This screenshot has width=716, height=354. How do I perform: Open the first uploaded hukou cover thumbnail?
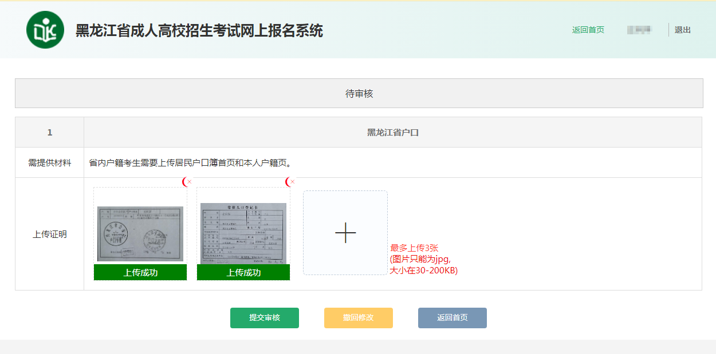pos(140,233)
